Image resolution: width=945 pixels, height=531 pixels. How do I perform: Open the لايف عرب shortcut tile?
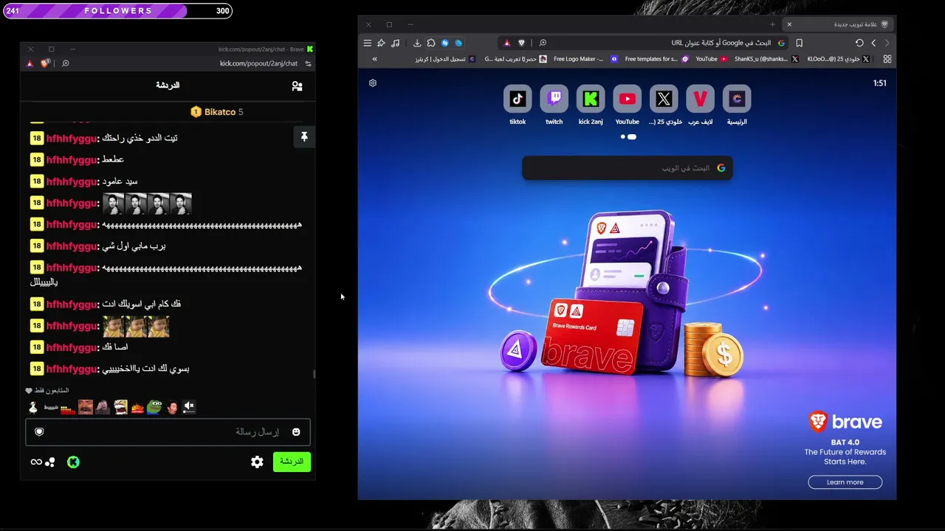click(x=700, y=99)
